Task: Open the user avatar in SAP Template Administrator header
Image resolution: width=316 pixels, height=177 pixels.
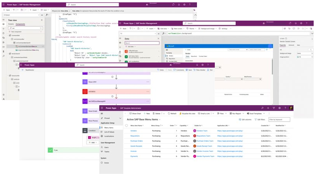Action: pyautogui.click(x=291, y=108)
